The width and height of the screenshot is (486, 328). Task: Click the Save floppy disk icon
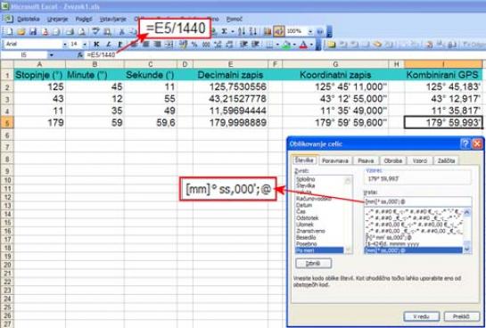coord(33,31)
